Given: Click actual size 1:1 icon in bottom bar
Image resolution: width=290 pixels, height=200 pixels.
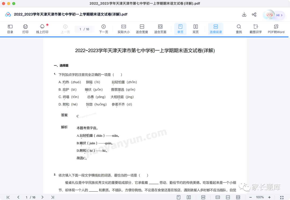Looking at the screenshot, I should (x=218, y=197).
